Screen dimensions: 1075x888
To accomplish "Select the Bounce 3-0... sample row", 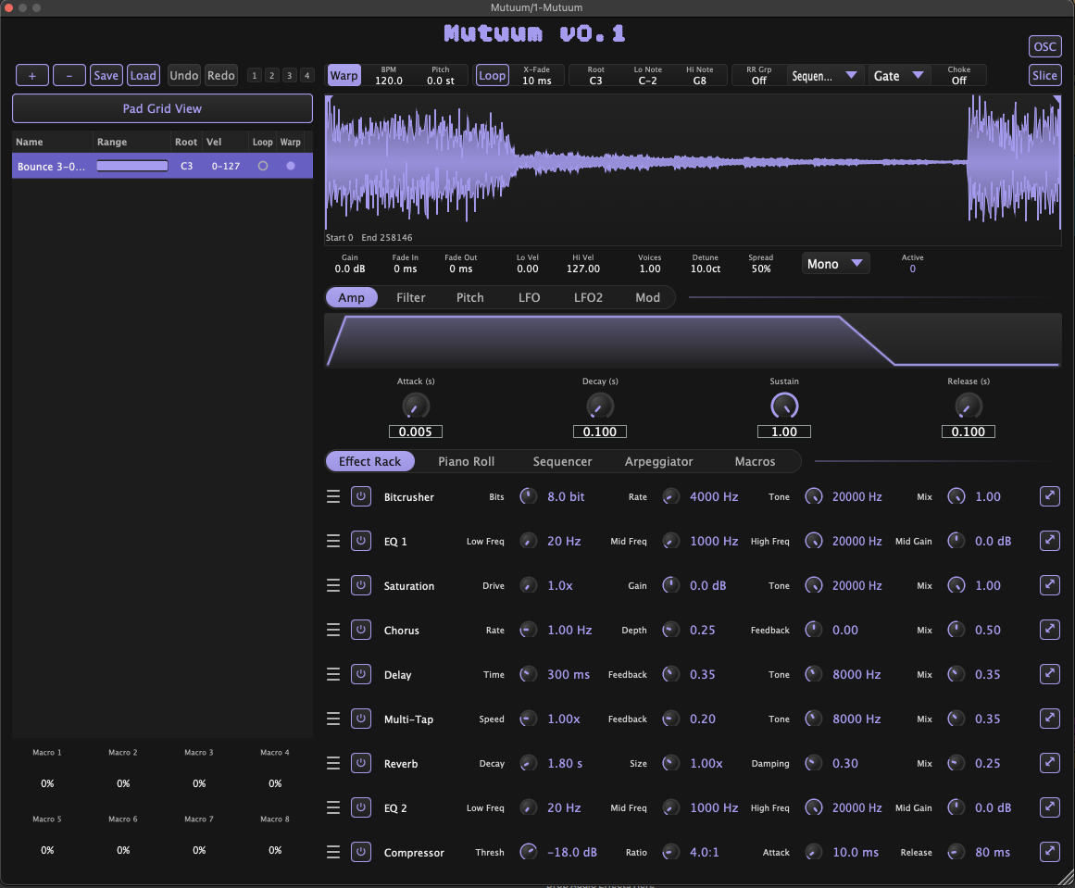I will coord(162,166).
